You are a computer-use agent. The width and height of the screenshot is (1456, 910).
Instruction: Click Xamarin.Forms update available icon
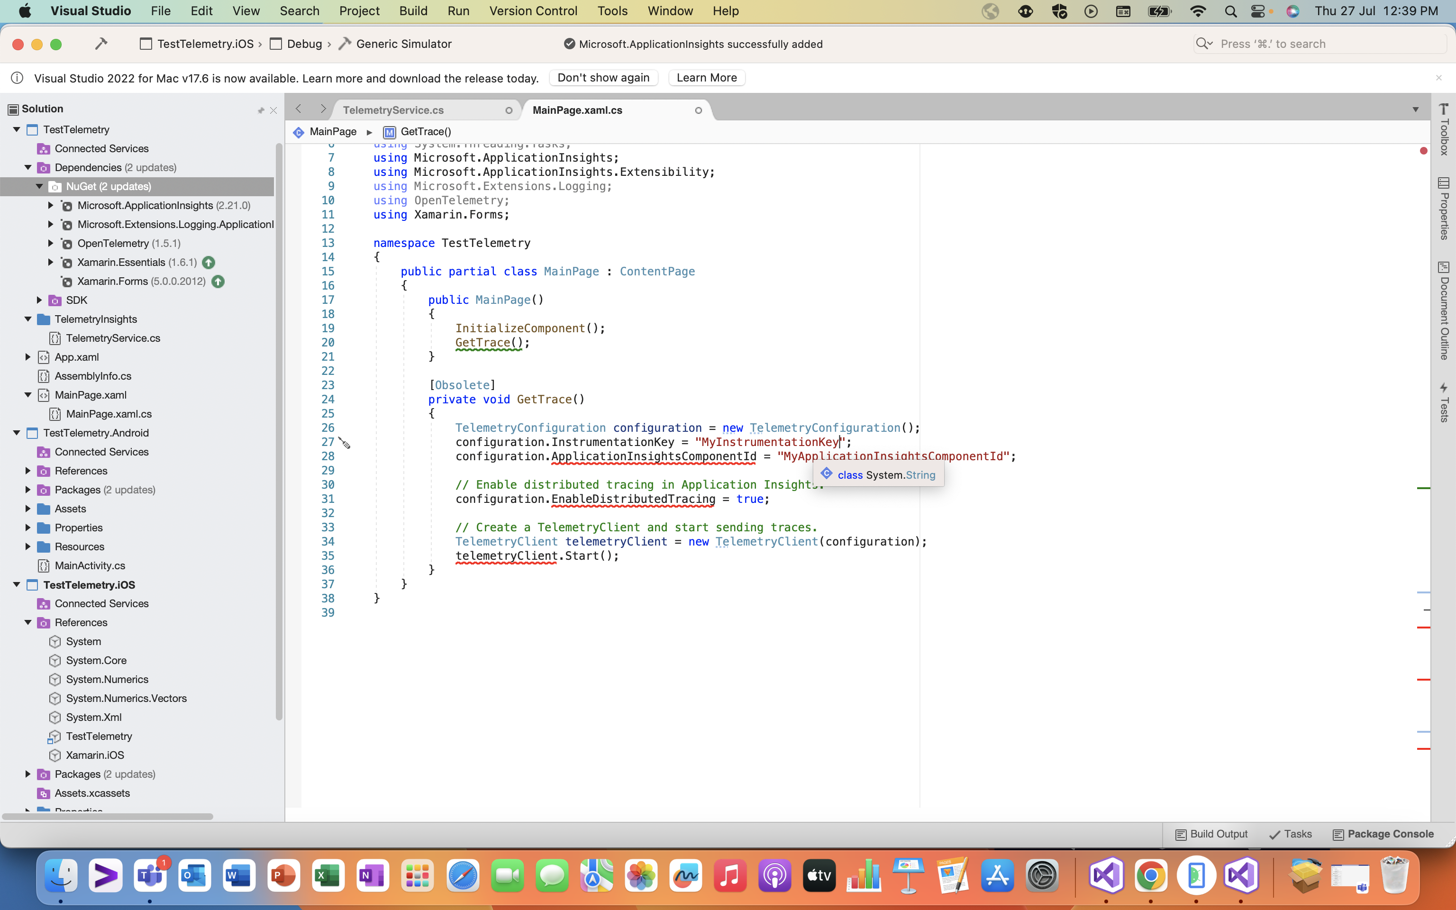tap(218, 281)
